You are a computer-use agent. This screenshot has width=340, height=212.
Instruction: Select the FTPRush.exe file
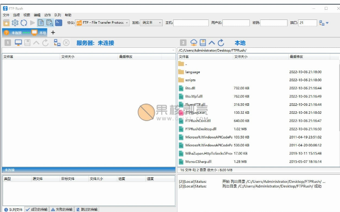point(258,113)
